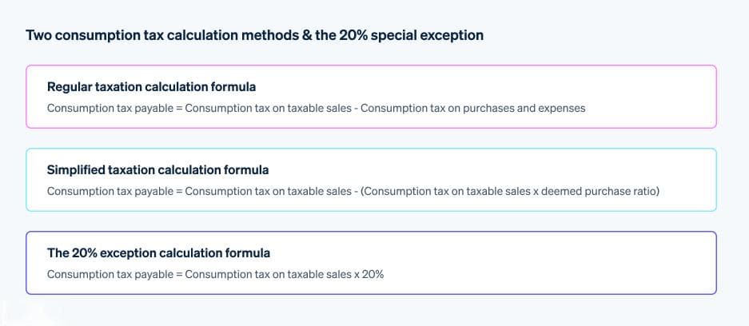Select the Regular taxation calculation formula title
The width and height of the screenshot is (749, 326).
[151, 87]
